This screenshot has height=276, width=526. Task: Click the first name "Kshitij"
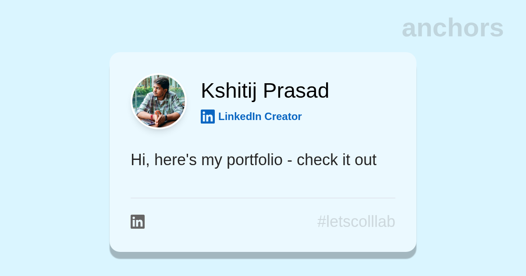228,91
